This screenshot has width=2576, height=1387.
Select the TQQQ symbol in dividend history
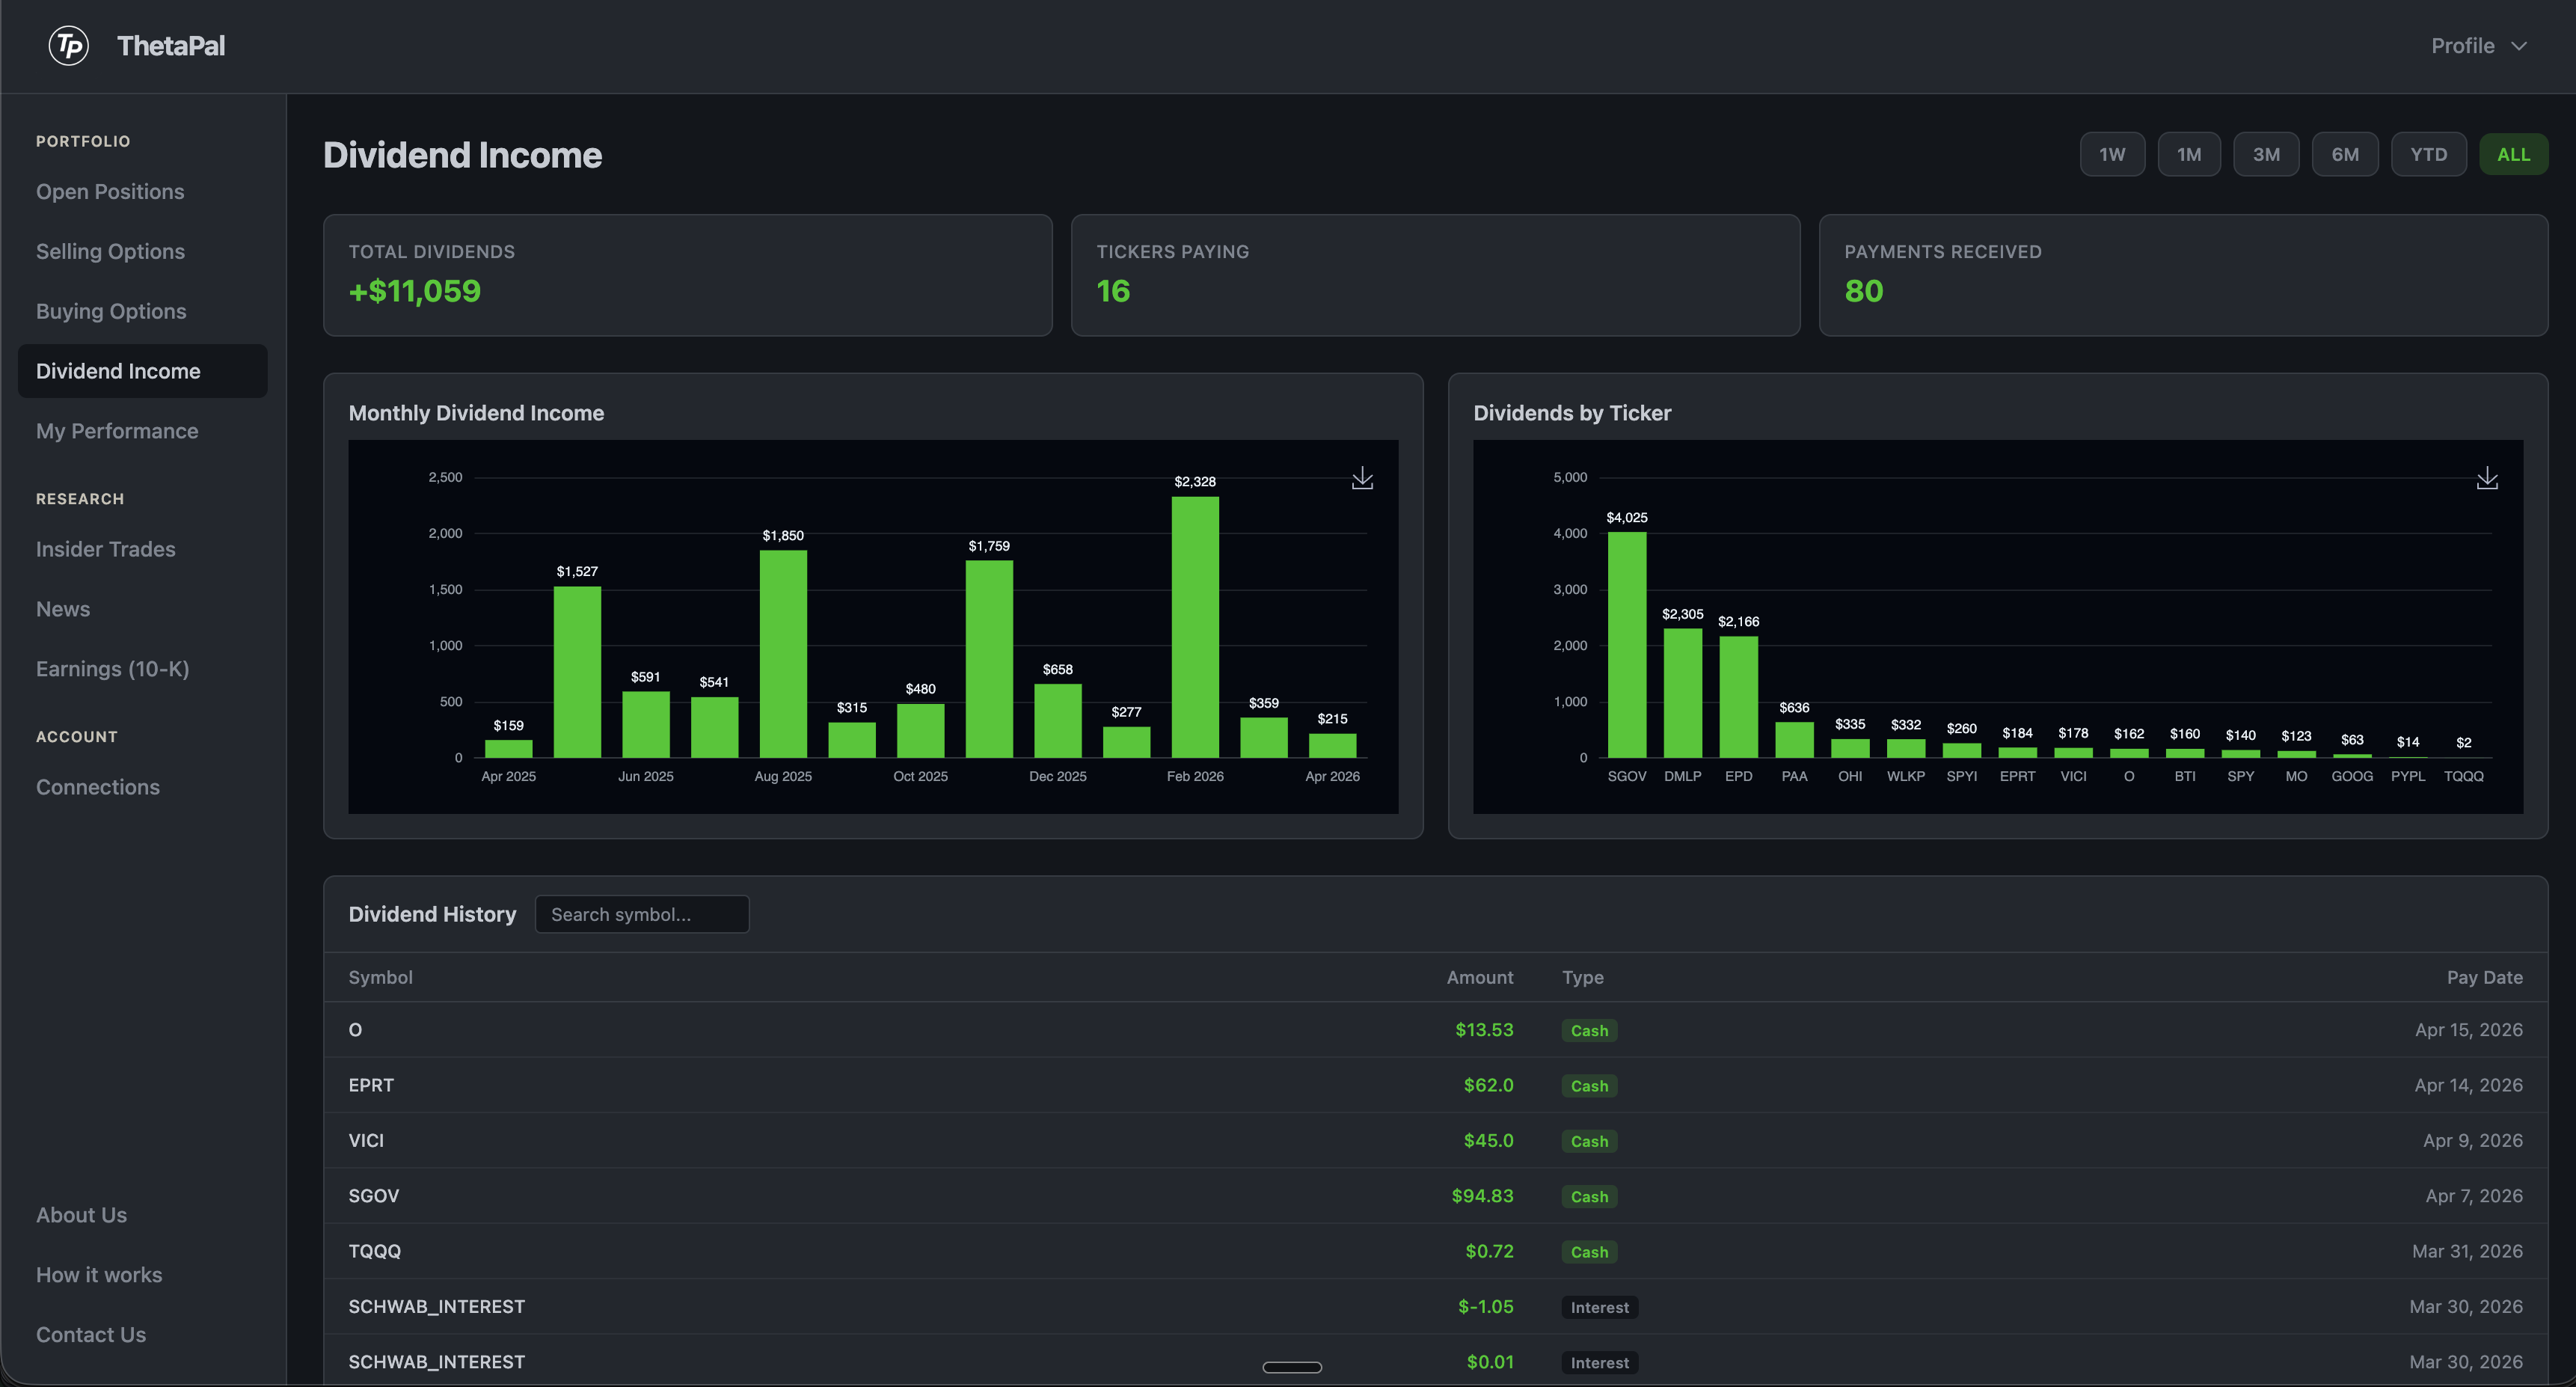pyautogui.click(x=375, y=1251)
